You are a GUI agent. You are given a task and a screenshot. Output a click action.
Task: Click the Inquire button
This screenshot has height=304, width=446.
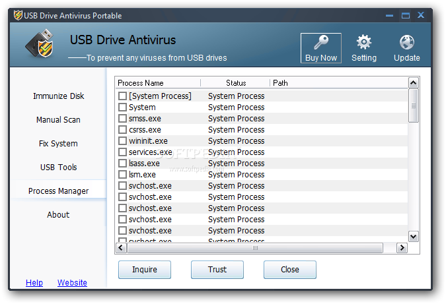pyautogui.click(x=145, y=270)
